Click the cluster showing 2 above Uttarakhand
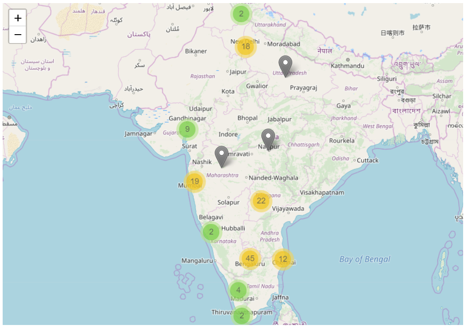468x329 pixels. point(241,14)
